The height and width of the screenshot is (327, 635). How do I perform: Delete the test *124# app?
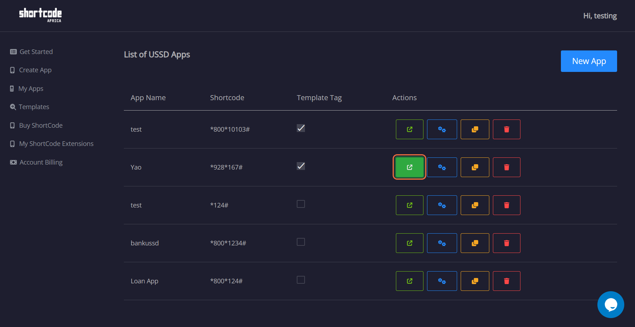(506, 205)
